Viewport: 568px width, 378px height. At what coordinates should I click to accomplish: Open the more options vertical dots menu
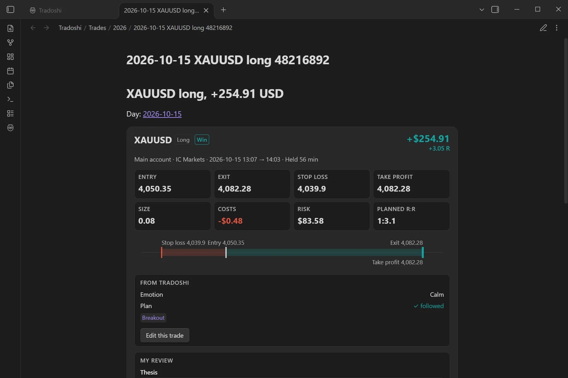[x=557, y=28]
